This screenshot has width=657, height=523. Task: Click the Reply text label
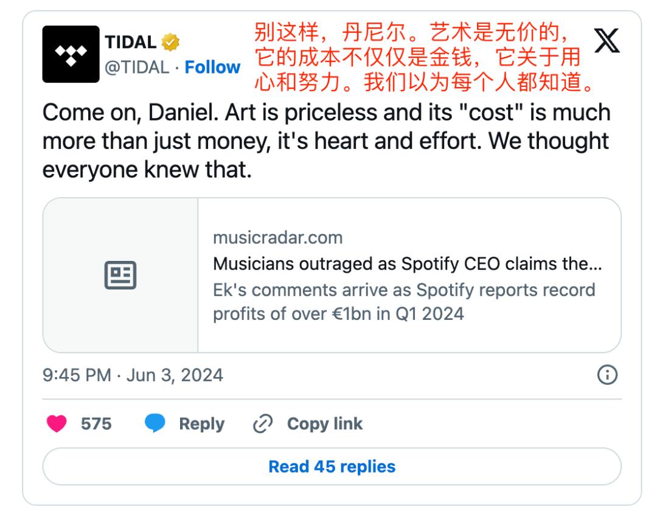click(x=201, y=424)
